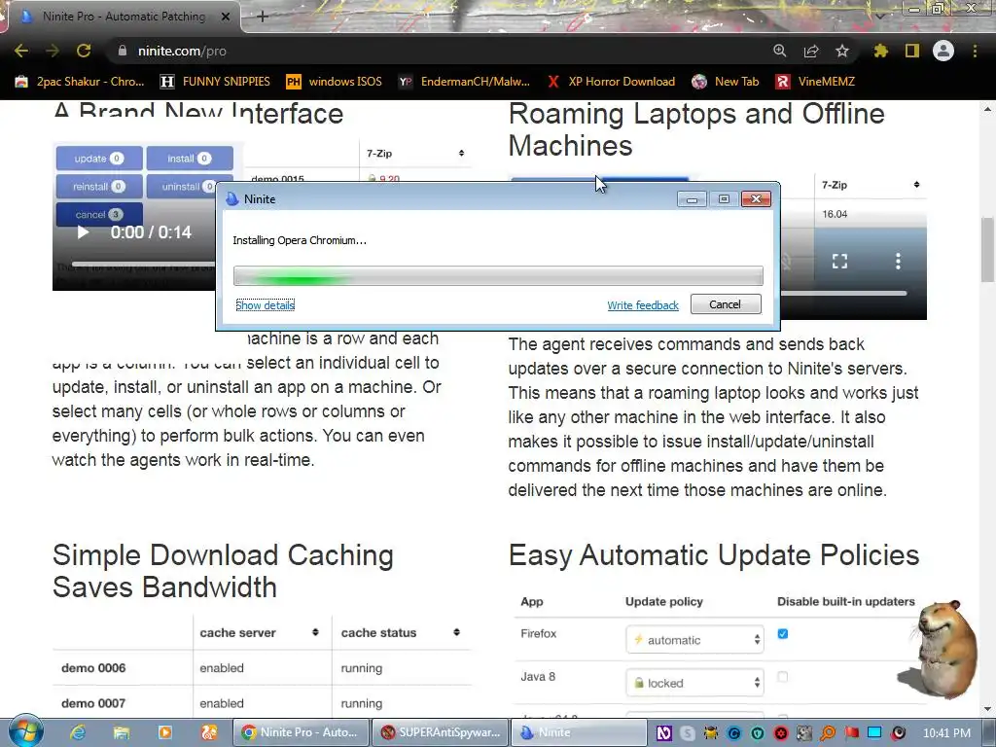Image resolution: width=996 pixels, height=747 pixels.
Task: Cancel the Ninite installation
Action: point(726,304)
